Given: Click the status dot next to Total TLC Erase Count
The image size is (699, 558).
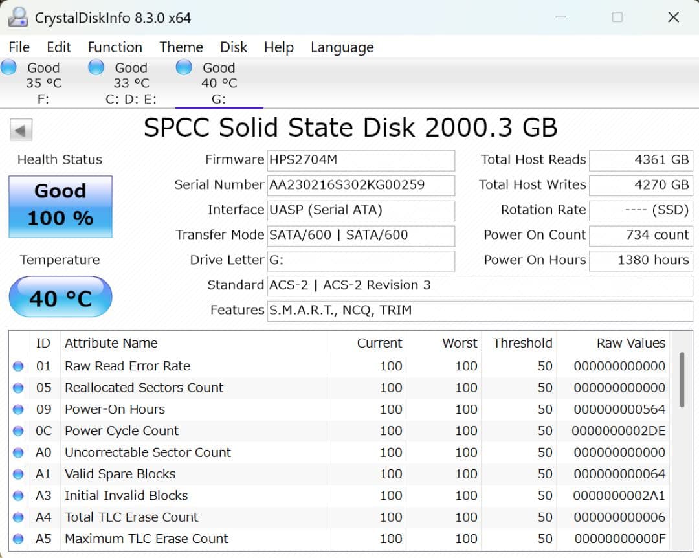Looking at the screenshot, I should [x=18, y=517].
